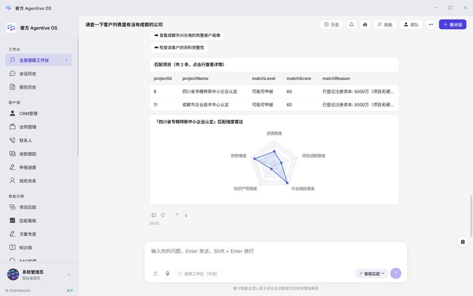Click suggestion 查看成都华兴光电的完整客户画像
This screenshot has width=473, height=296.
click(x=187, y=36)
